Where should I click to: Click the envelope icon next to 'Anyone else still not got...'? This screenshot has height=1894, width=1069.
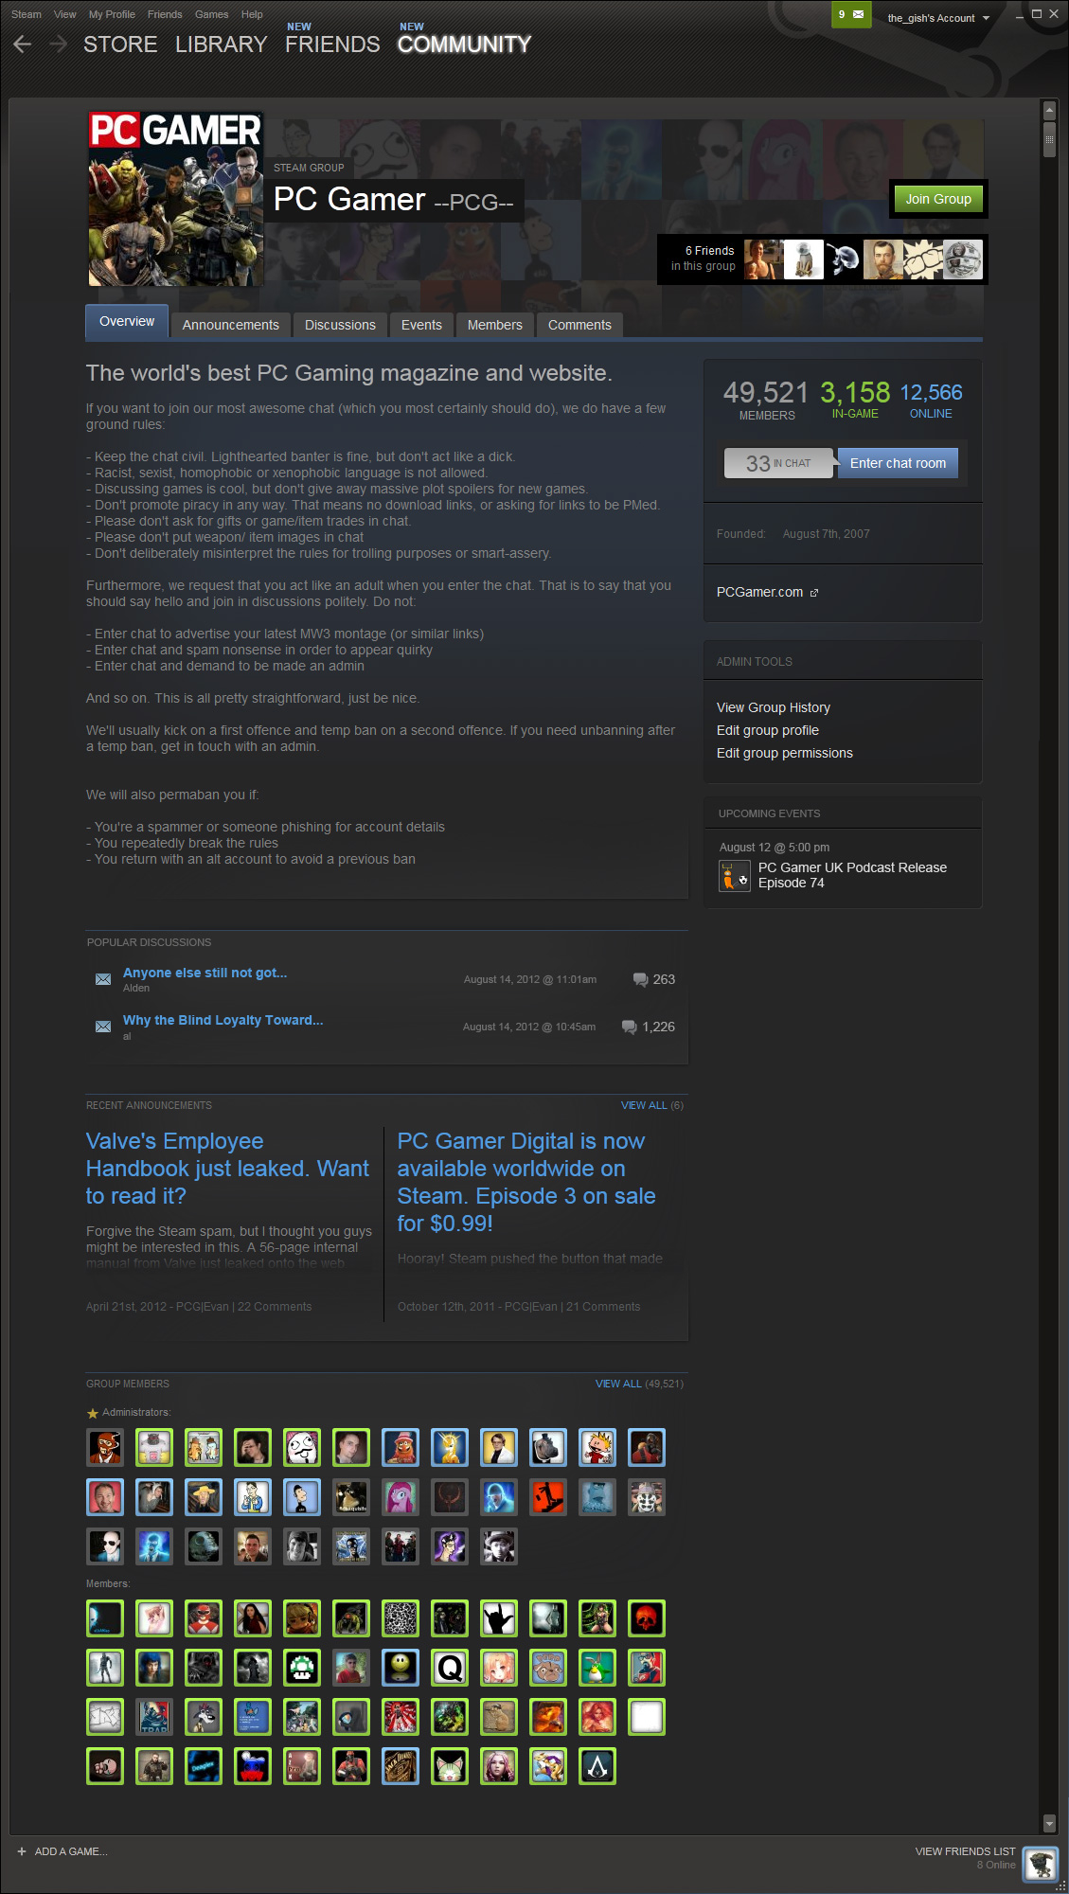pos(103,979)
